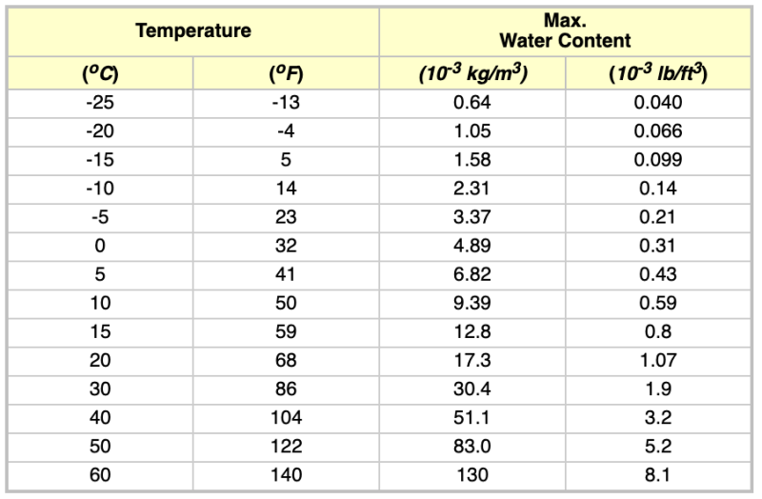Click the 8.1 lb/ft³ value
The image size is (762, 499).
pos(658,475)
